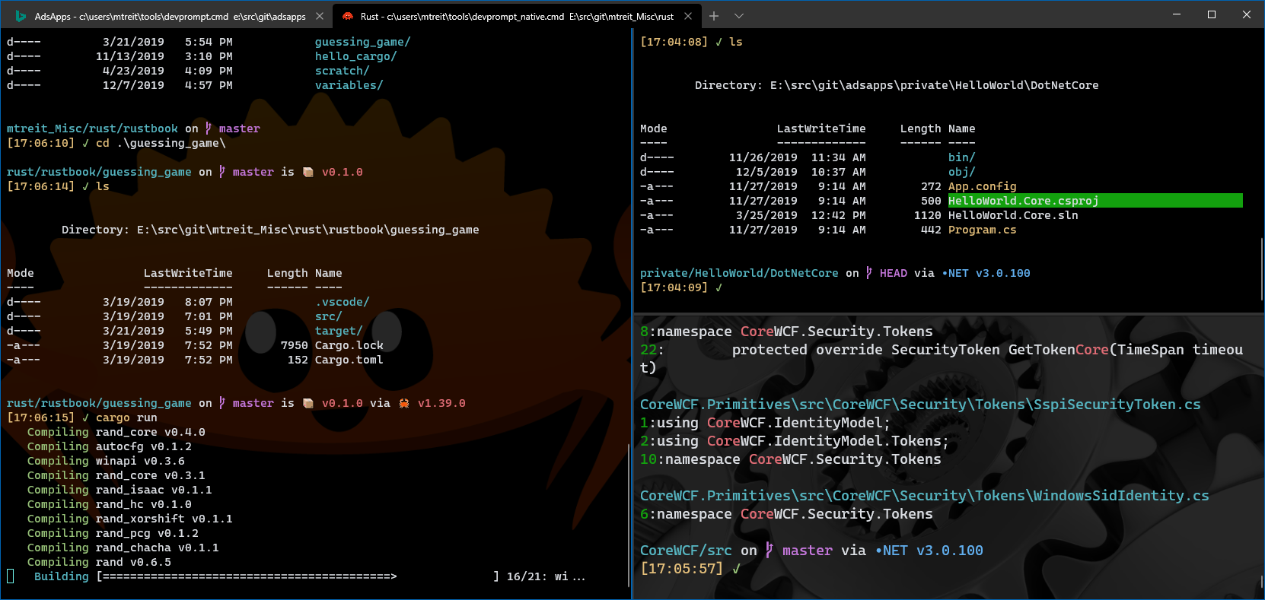Click the Program.cs file name
This screenshot has width=1265, height=600.
pyautogui.click(x=983, y=230)
